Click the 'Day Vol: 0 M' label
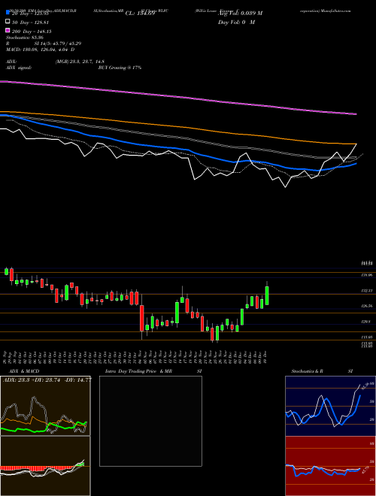 point(236,23)
